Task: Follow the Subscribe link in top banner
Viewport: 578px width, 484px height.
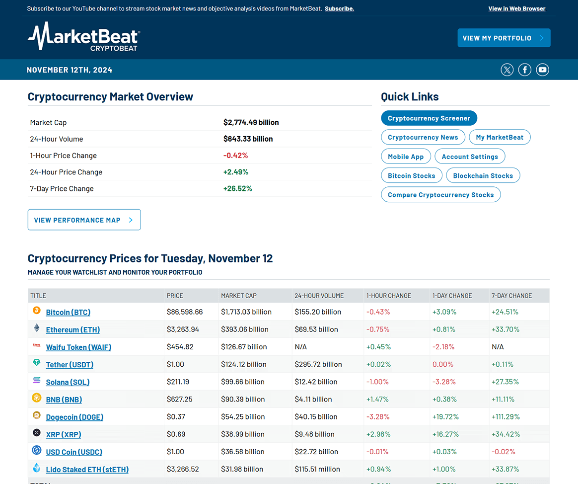Action: pyautogui.click(x=339, y=9)
